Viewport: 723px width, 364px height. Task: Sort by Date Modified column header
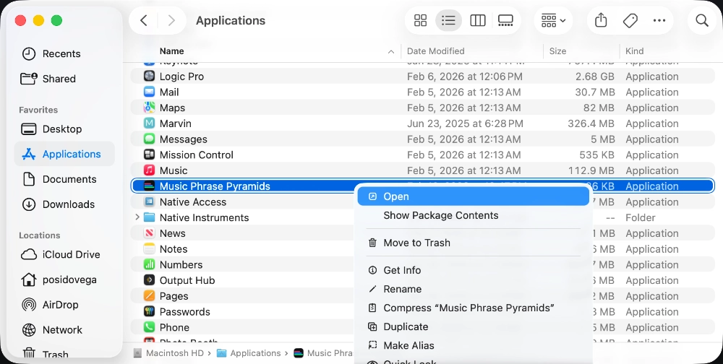click(x=435, y=51)
